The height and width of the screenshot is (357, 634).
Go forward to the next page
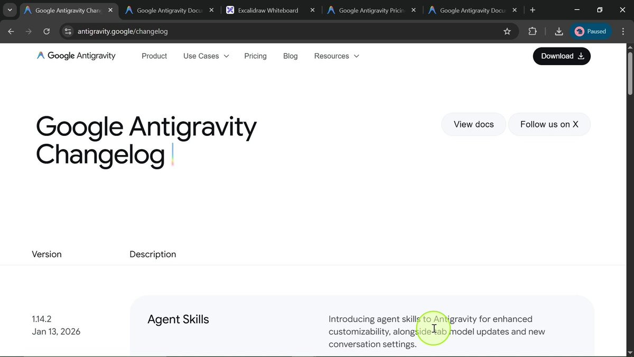pos(29,31)
